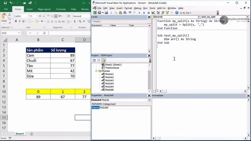Open the Tools menu in VBA editor

coord(152,8)
